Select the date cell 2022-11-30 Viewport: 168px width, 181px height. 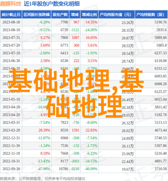(11, 146)
